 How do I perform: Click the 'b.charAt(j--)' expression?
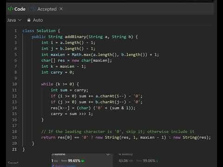111,102
